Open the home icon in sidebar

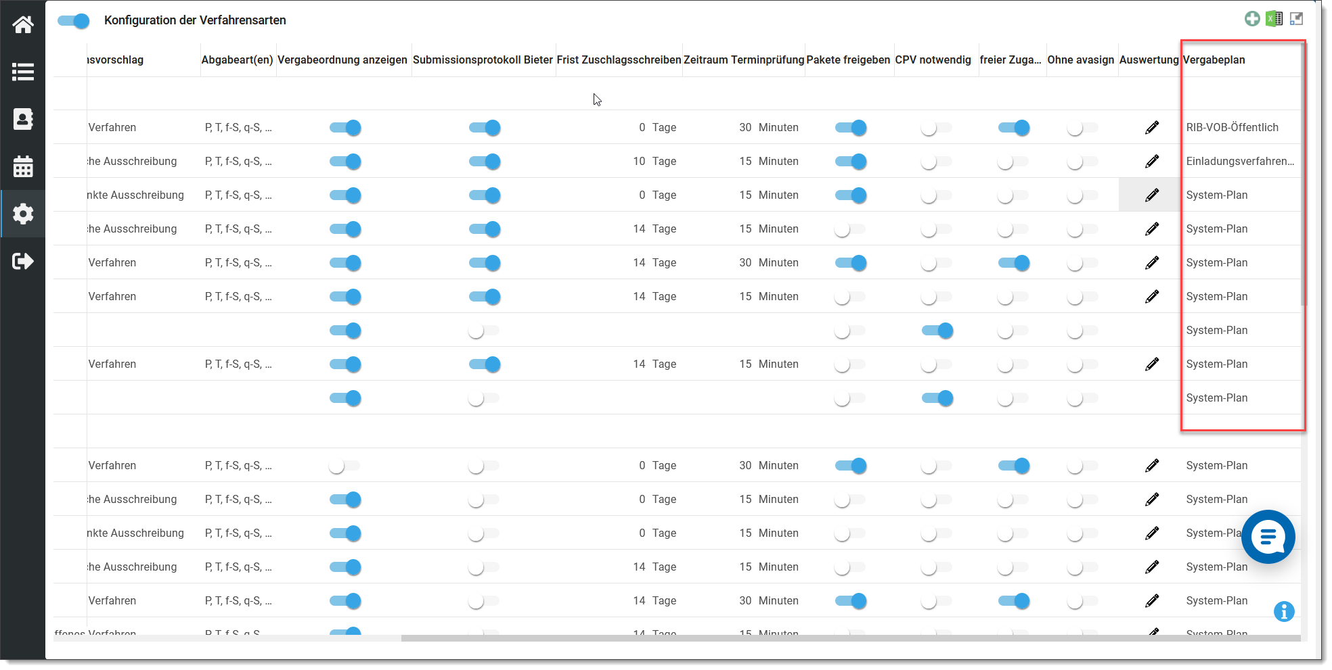(23, 25)
